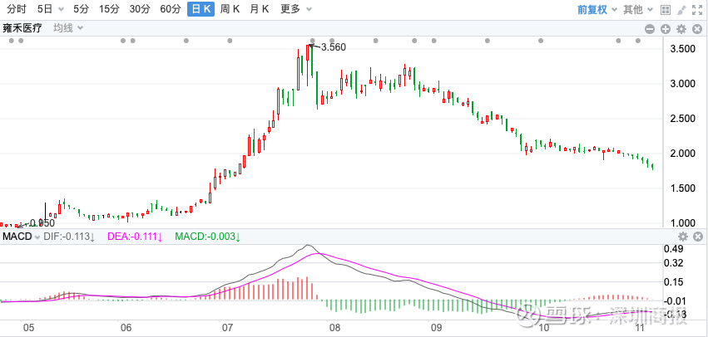Zoom in main chart with plus icon

(x=666, y=28)
